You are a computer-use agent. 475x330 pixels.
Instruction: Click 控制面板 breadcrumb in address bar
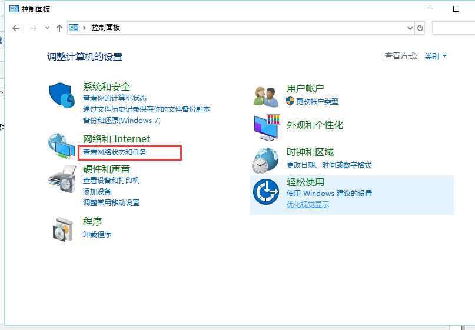106,28
